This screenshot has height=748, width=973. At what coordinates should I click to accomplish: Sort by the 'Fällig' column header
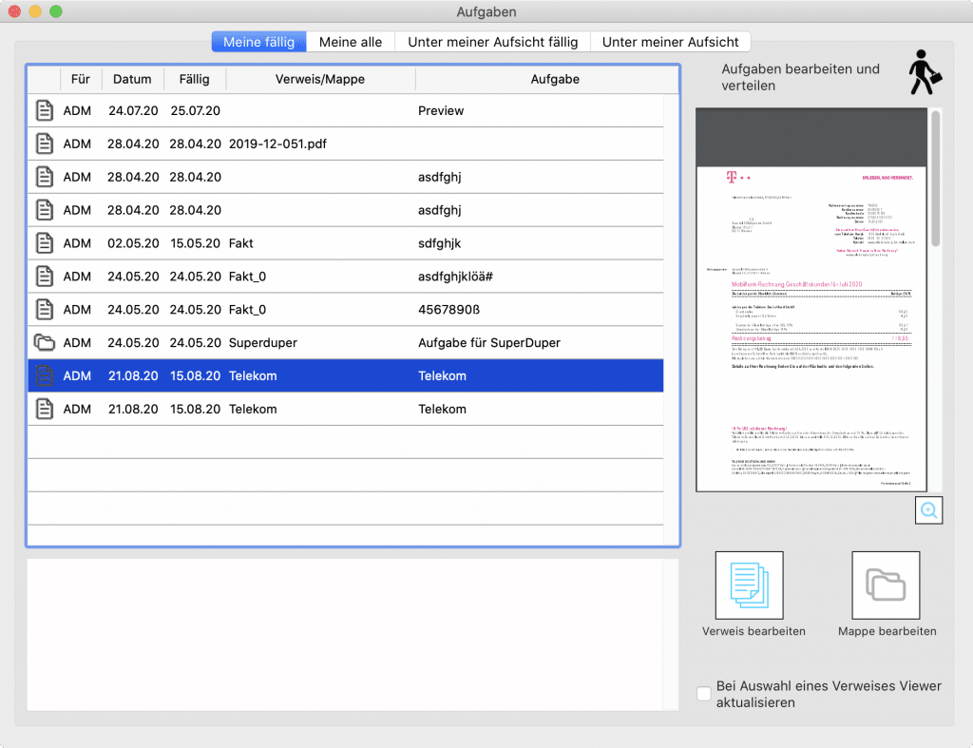tap(194, 80)
